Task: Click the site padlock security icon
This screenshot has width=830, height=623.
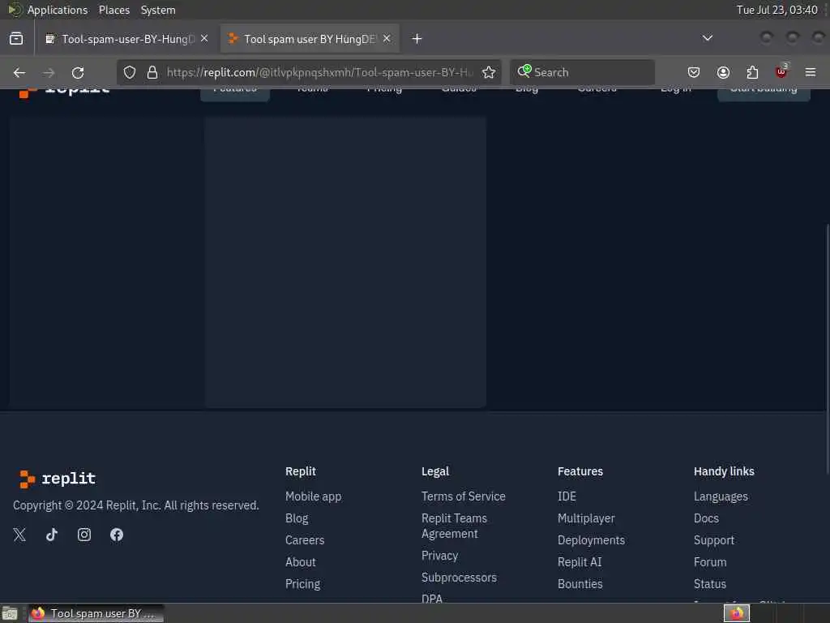Action: [152, 72]
